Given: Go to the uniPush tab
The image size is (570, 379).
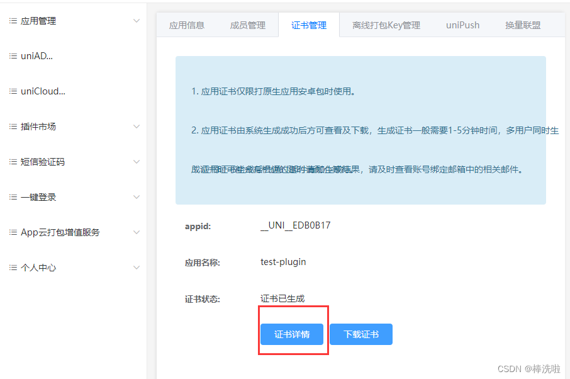Looking at the screenshot, I should (x=462, y=25).
